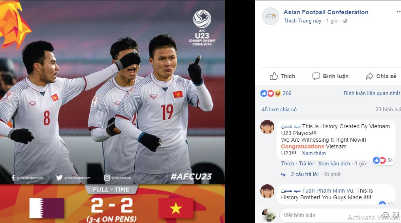Viewport: 401px width, 223px height.
Task: Click the reaction emoji icons beside 266
Action: click(271, 93)
